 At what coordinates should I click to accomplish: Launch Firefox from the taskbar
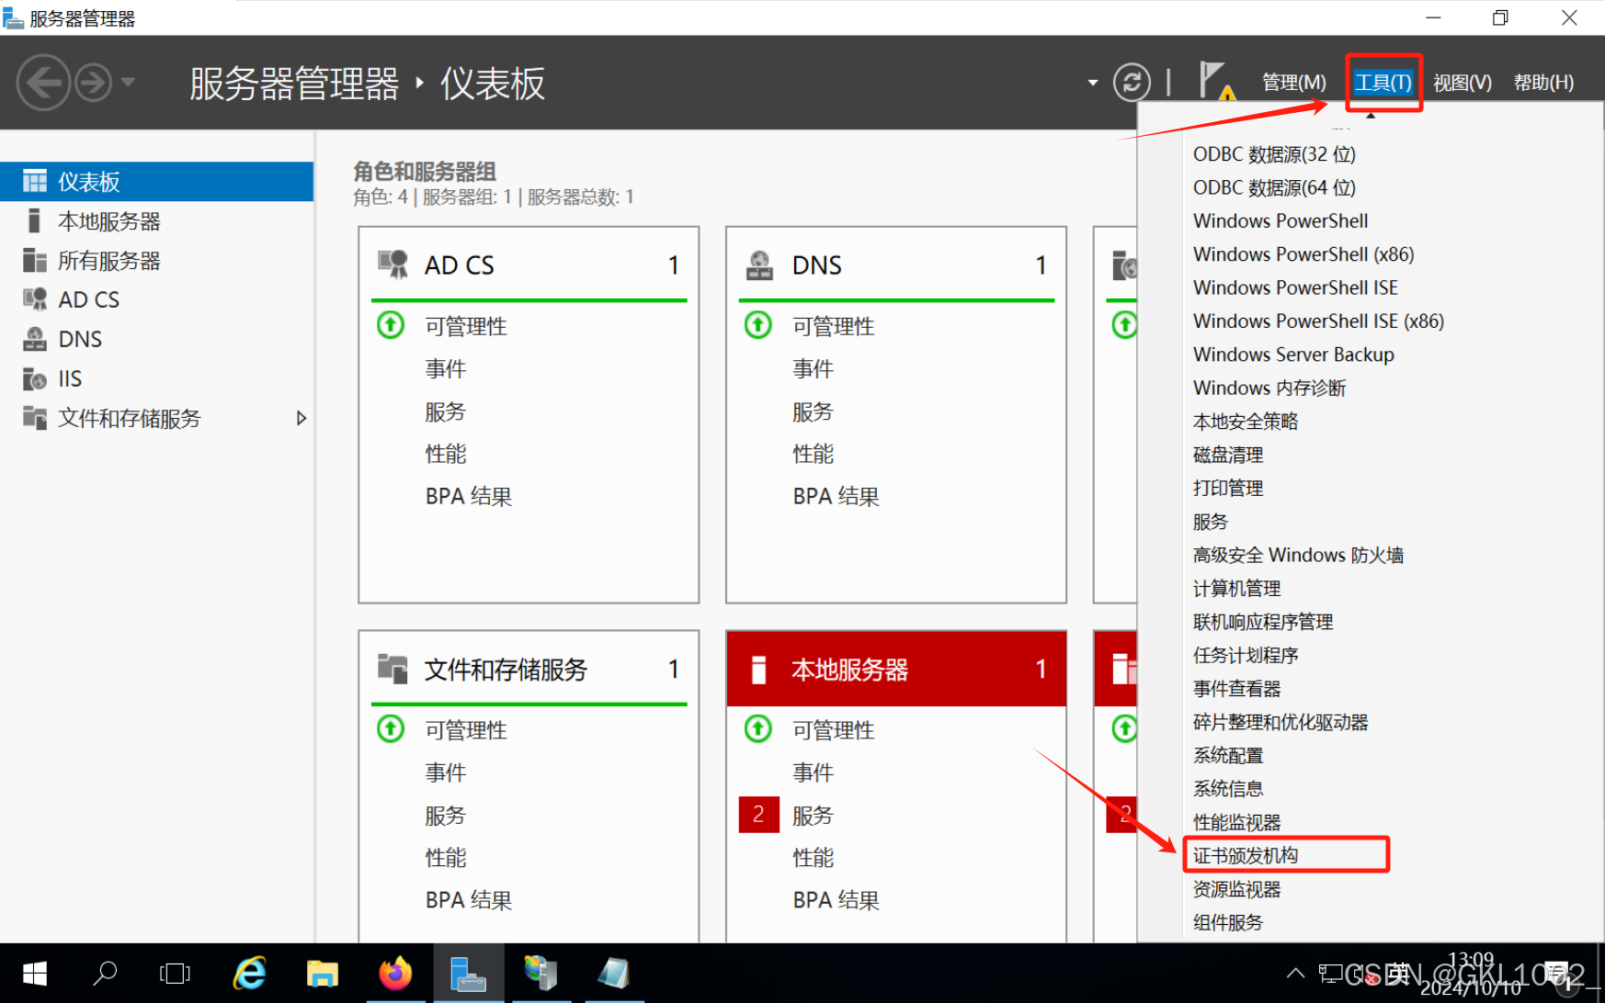395,974
